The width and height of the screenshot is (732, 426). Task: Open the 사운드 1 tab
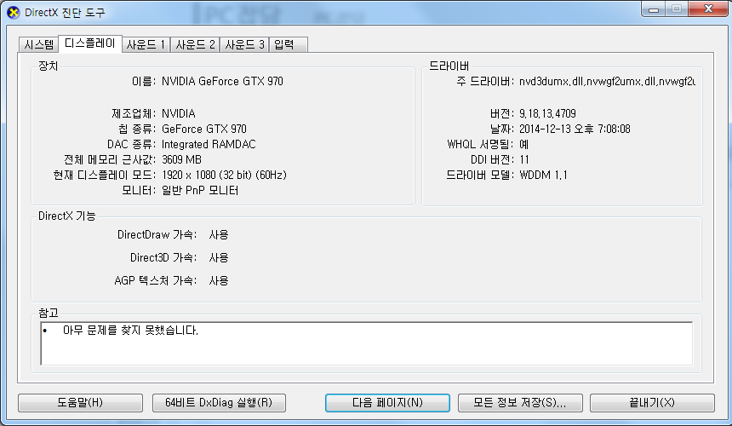click(146, 44)
